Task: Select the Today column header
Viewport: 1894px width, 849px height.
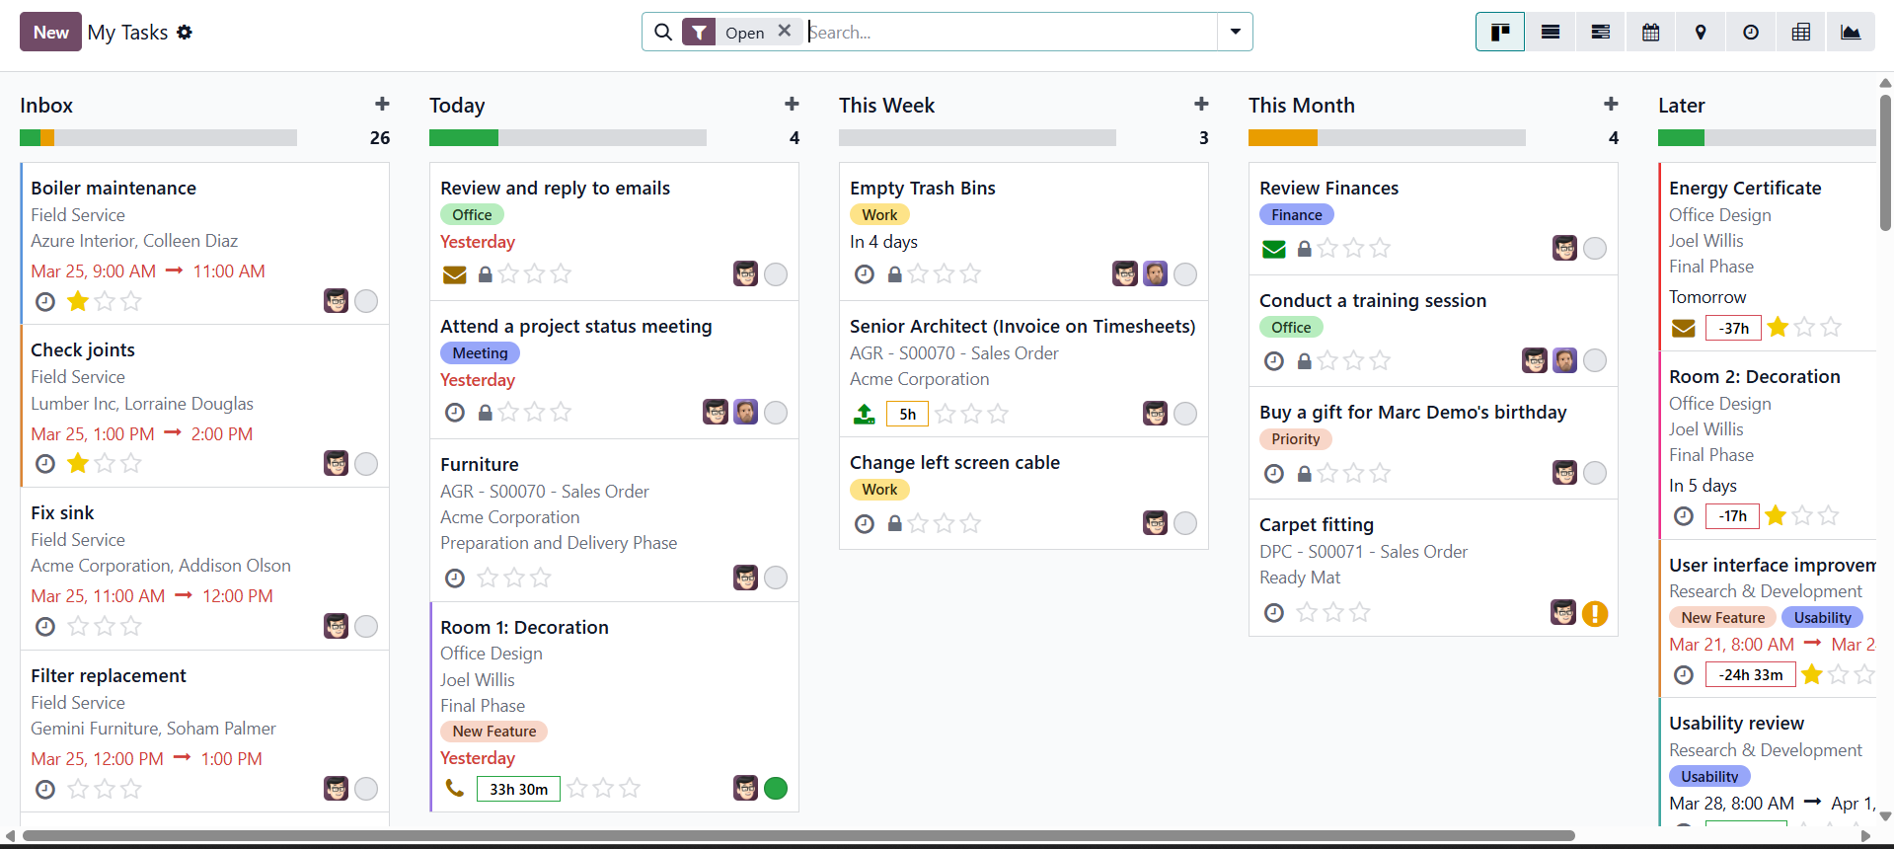Action: tap(457, 106)
